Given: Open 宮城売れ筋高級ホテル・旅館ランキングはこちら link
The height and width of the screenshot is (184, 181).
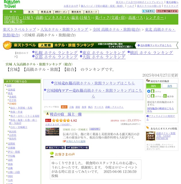Looking at the screenshot, I should pyautogui.click(x=94, y=83).
